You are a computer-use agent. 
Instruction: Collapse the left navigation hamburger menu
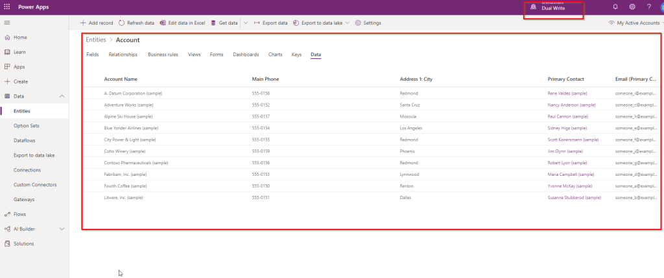pyautogui.click(x=7, y=23)
